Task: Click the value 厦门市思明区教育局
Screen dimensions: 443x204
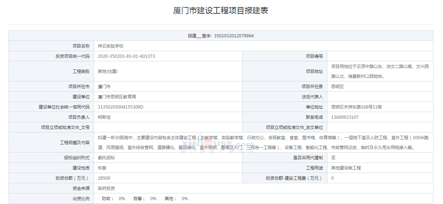Action: pyautogui.click(x=117, y=97)
